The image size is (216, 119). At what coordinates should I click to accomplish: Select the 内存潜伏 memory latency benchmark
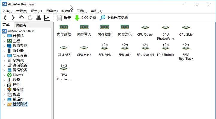coord(125,31)
